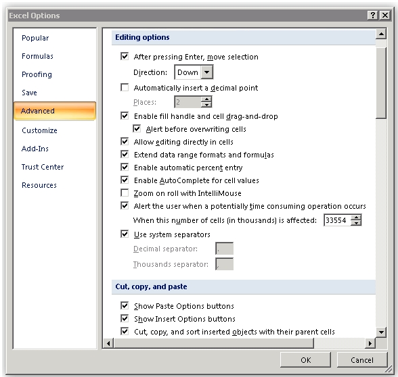Uncheck Use system separators
This screenshot has height=377, width=398.
(x=125, y=234)
